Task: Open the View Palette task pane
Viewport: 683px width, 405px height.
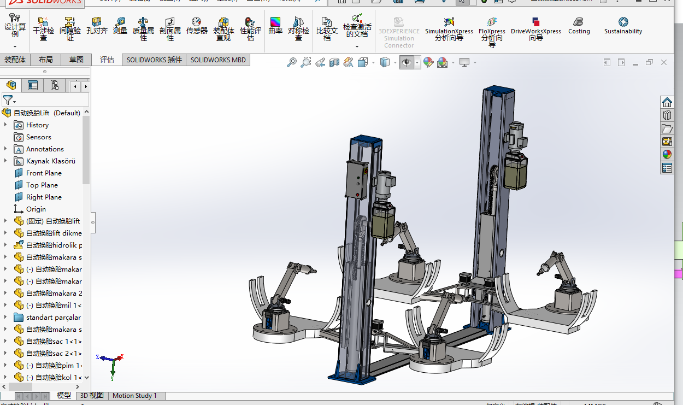Action: pos(667,142)
